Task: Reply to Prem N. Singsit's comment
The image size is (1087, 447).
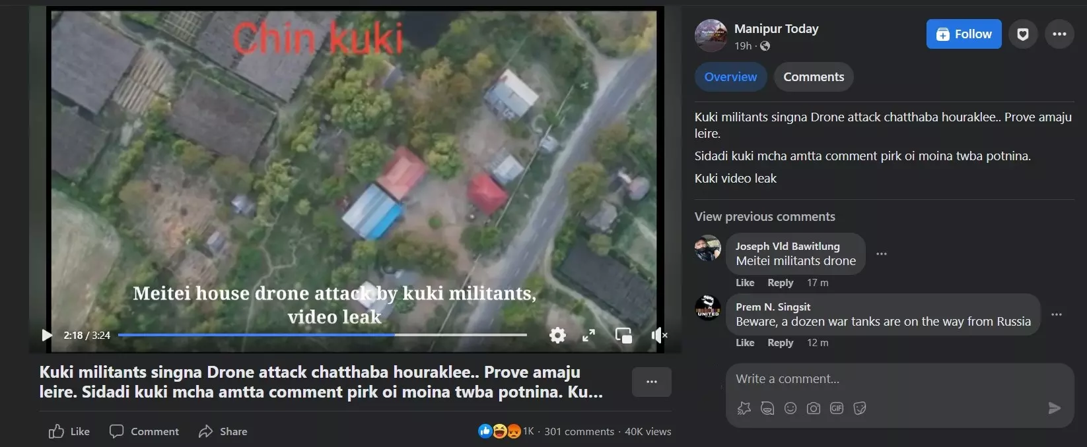Action: [x=780, y=343]
